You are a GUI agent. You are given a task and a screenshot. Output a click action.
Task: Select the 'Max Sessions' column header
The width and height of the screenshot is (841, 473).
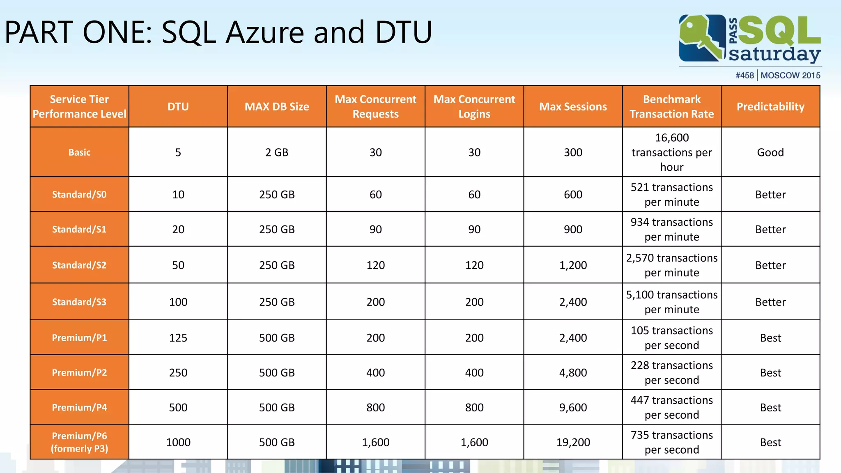point(573,106)
